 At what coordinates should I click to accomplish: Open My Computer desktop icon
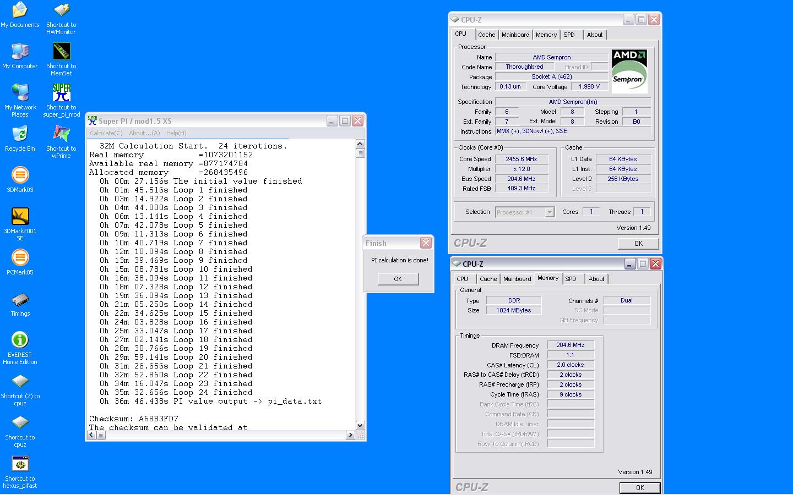pos(20,56)
